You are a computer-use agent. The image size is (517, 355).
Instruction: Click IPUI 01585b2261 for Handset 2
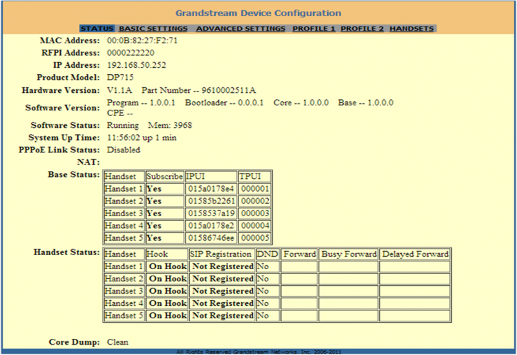click(x=211, y=201)
